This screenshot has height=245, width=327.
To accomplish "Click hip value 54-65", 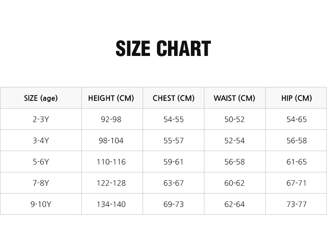I will (x=296, y=119).
